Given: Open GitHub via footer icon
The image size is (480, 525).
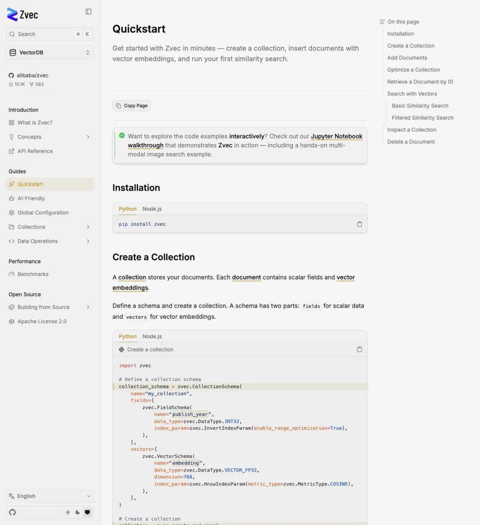Looking at the screenshot, I should tap(12, 512).
